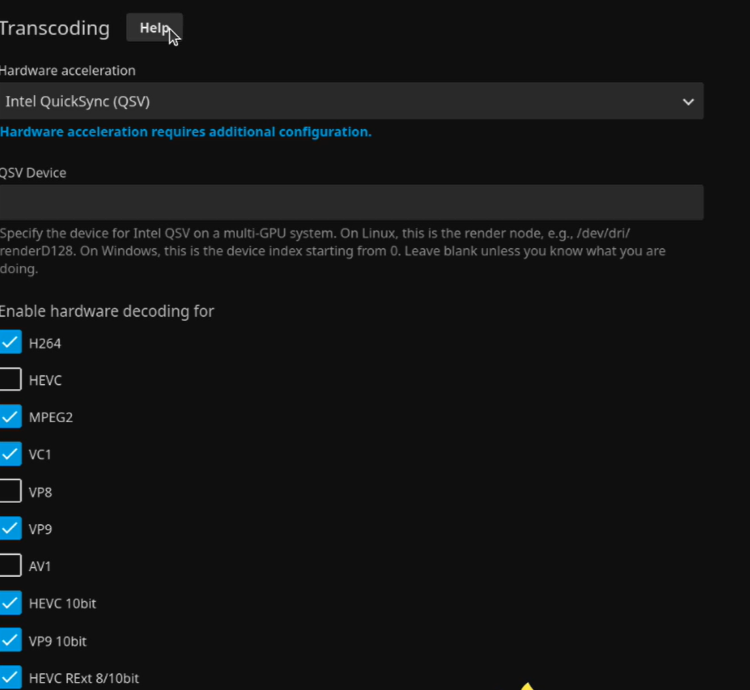Toggle off the VP9 checkbox

pyautogui.click(x=11, y=528)
